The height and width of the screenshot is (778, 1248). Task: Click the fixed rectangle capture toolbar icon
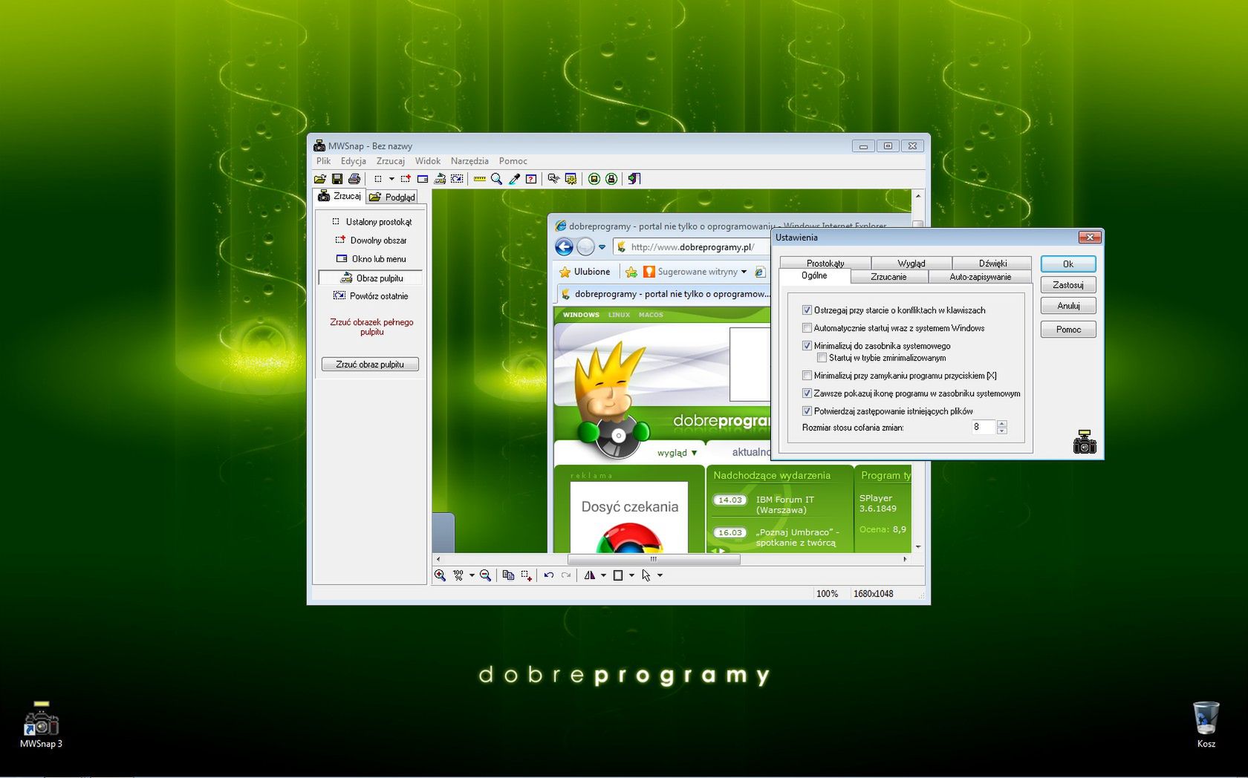point(378,179)
